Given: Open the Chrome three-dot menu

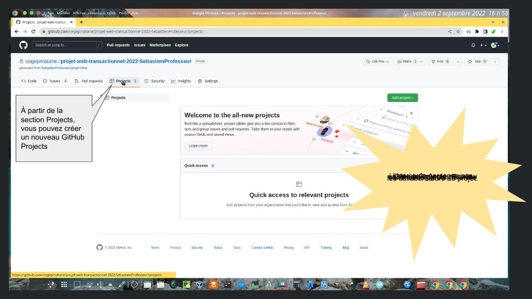Looking at the screenshot, I should 502,31.
